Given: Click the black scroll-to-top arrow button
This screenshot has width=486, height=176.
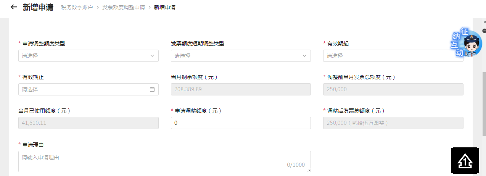Looking at the screenshot, I should coord(465,161).
